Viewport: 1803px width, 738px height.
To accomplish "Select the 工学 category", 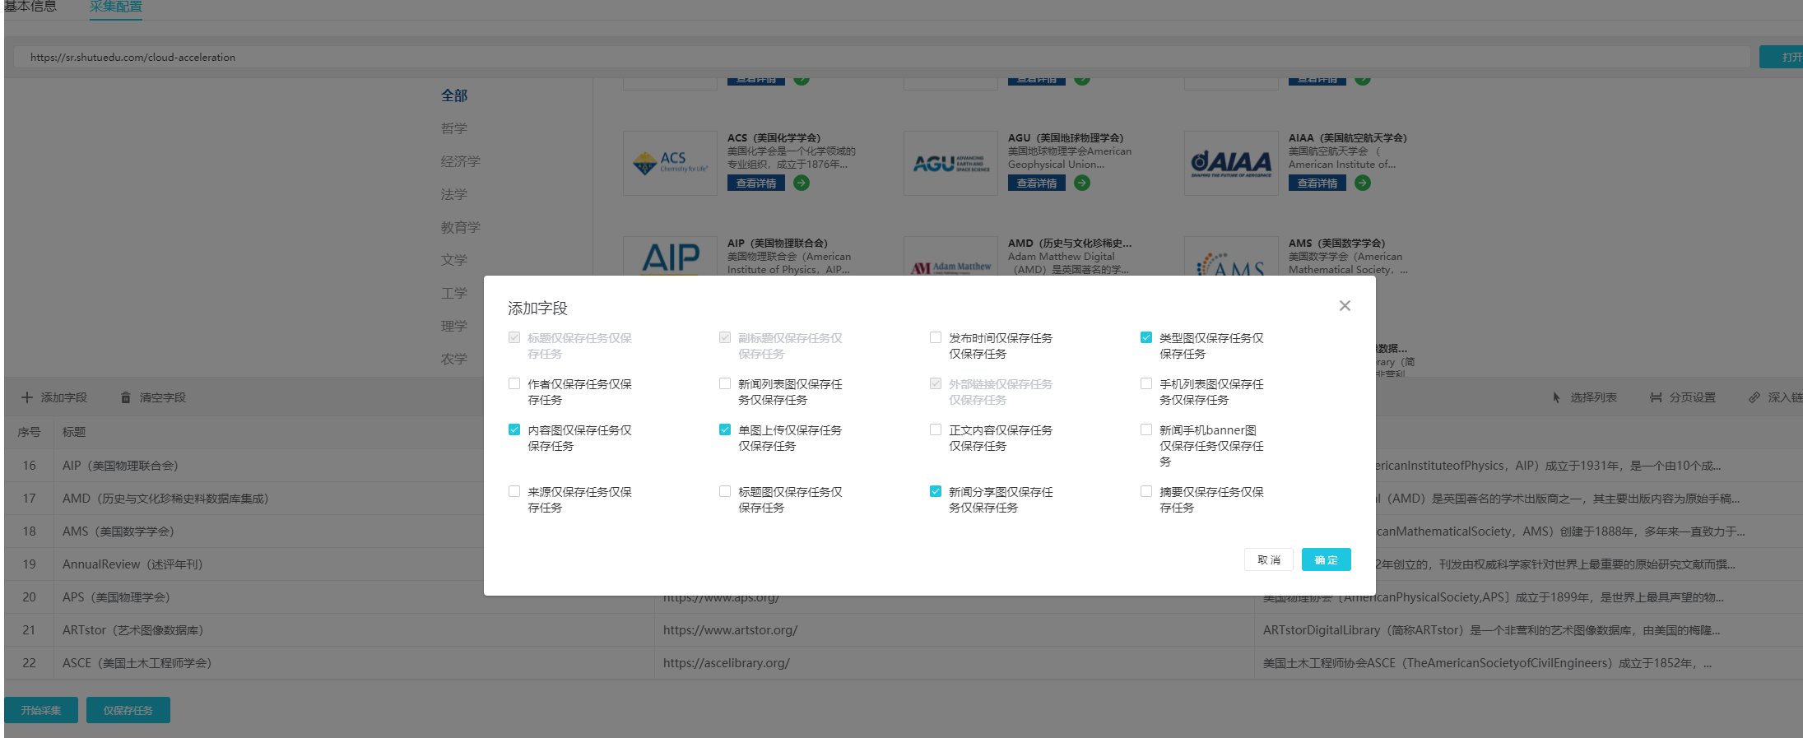I will pyautogui.click(x=454, y=293).
